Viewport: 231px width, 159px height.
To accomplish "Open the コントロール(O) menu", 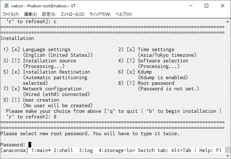I will click(x=72, y=14).
